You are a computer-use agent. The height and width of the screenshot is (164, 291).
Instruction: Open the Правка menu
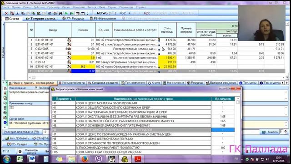[16, 7]
